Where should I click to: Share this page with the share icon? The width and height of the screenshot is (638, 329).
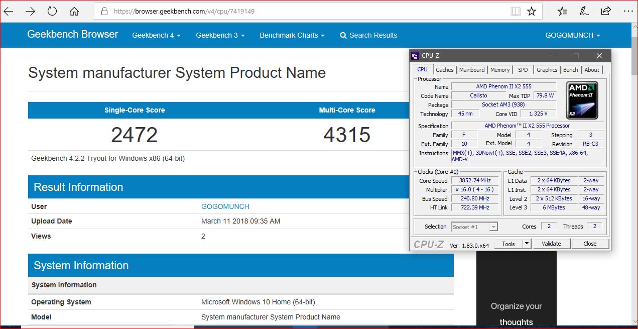pos(606,11)
